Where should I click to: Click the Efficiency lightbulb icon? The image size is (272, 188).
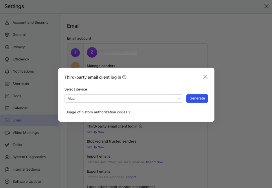click(x=7, y=59)
